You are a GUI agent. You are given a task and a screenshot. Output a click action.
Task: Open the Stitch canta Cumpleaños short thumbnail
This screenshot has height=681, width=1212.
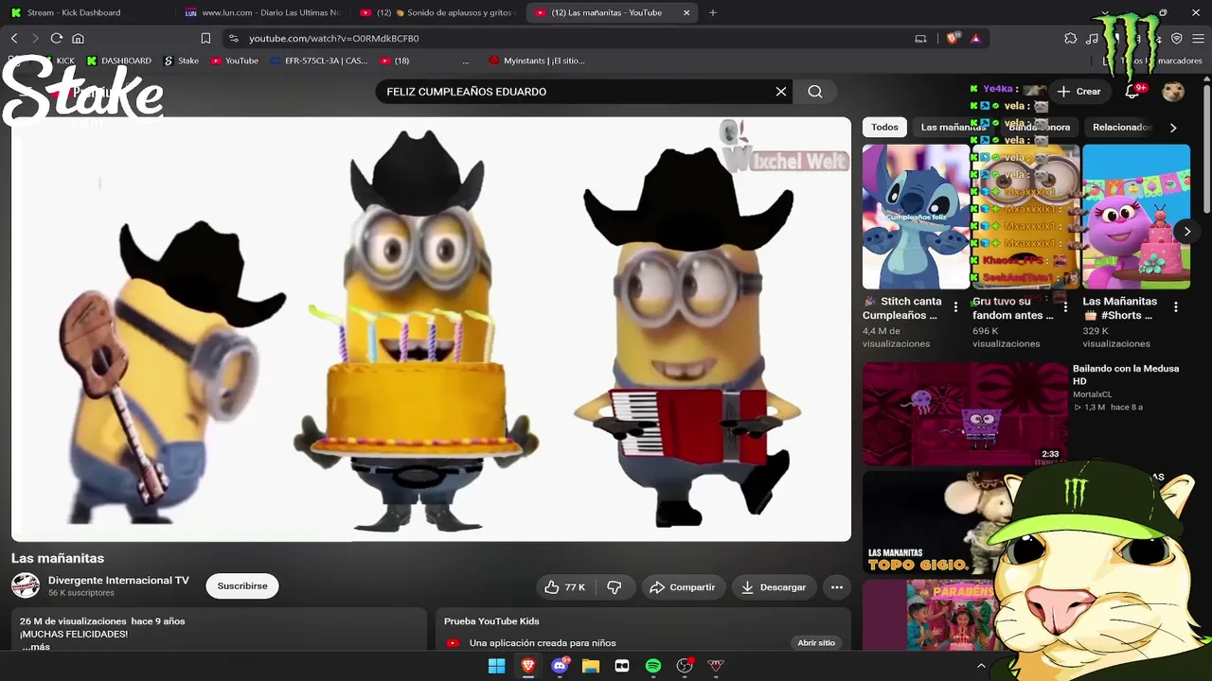point(916,217)
